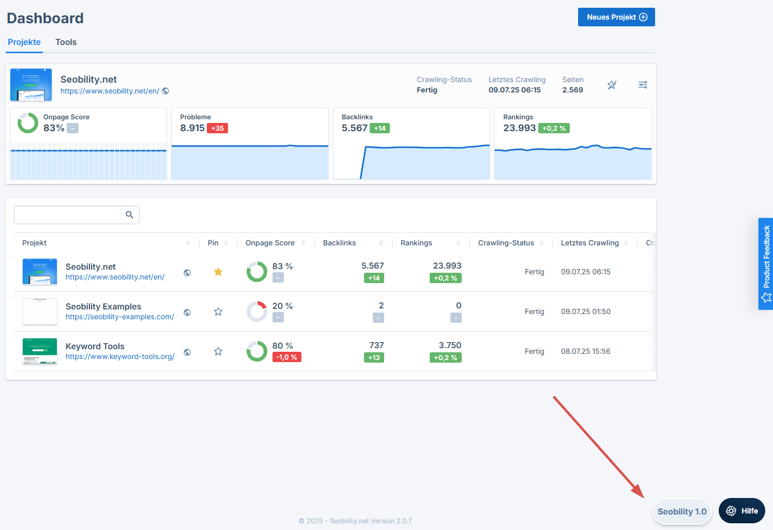Click the red +35 Probleme badge
Viewport: 773px width, 530px height.
pyautogui.click(x=218, y=128)
